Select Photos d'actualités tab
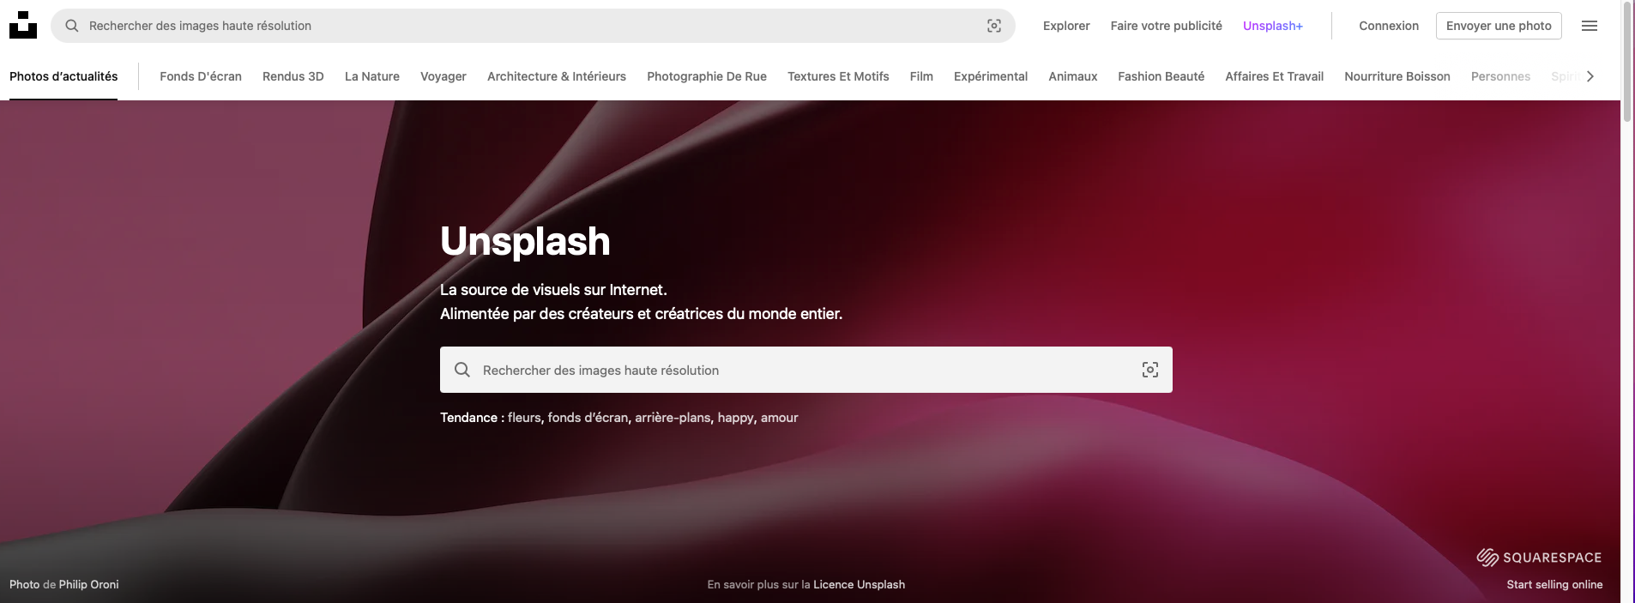This screenshot has height=603, width=1635. pyautogui.click(x=63, y=76)
